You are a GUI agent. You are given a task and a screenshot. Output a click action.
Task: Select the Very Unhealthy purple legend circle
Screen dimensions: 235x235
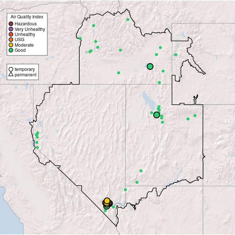(11, 29)
